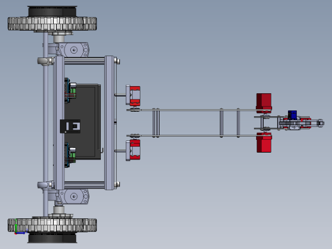Select the upper circuit board with green terminals

70,91
